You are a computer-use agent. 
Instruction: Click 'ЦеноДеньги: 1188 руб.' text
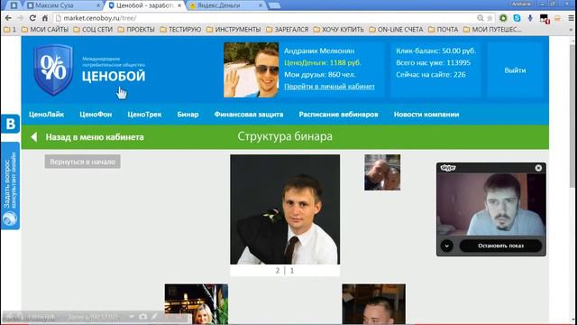[x=323, y=62]
